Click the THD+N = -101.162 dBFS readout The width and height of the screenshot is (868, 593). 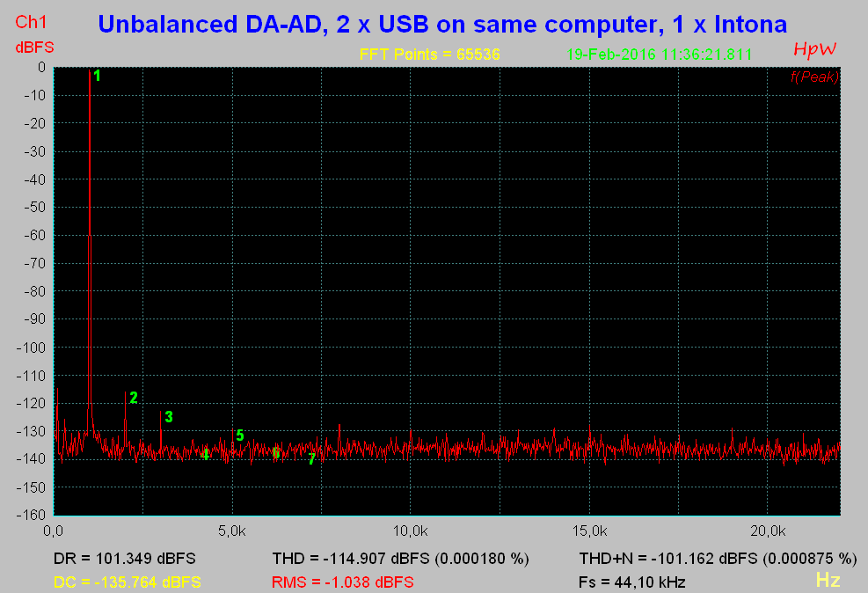pos(717,559)
